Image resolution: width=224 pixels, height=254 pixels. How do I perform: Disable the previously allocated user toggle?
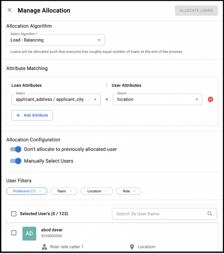[15, 149]
